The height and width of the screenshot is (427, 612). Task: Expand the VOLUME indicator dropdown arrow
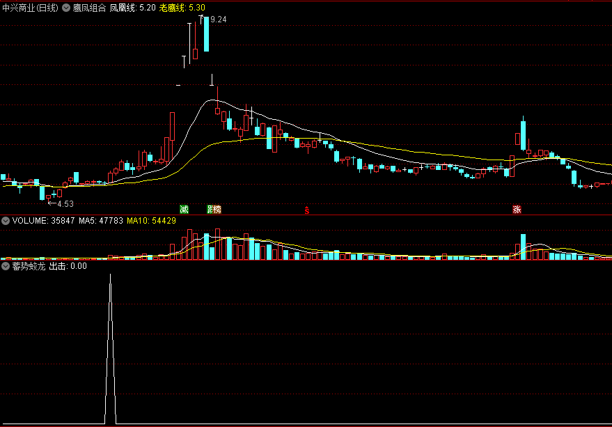point(6,221)
